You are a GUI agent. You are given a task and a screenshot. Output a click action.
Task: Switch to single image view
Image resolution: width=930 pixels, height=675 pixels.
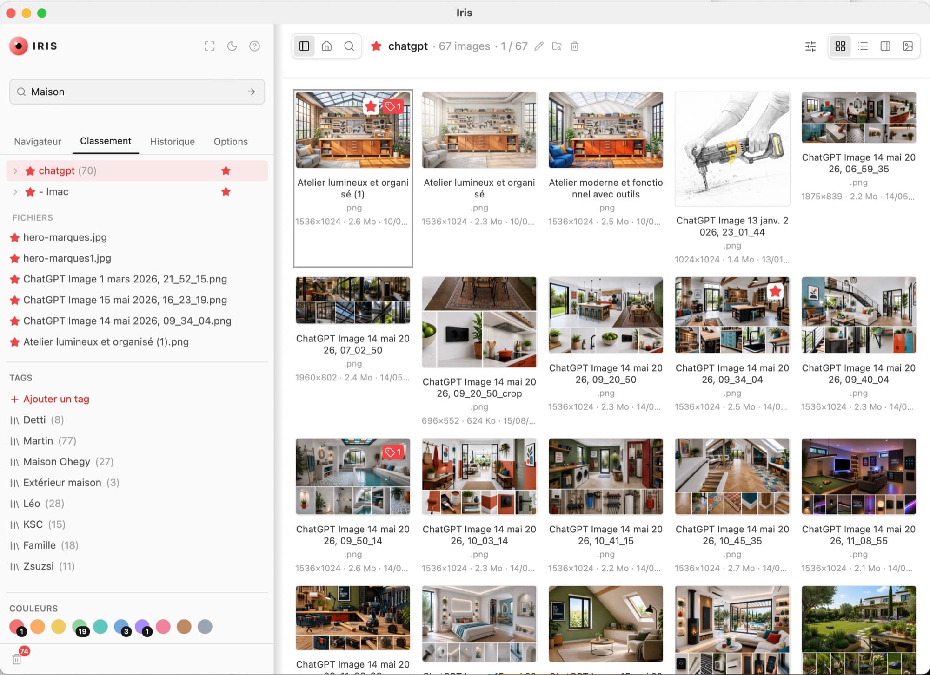pos(908,46)
